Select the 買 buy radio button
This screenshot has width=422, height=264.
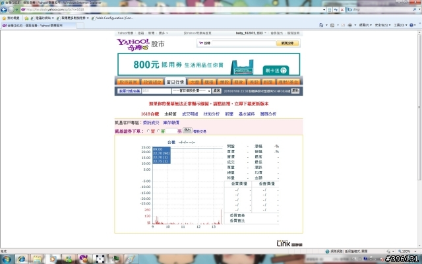coord(148,131)
